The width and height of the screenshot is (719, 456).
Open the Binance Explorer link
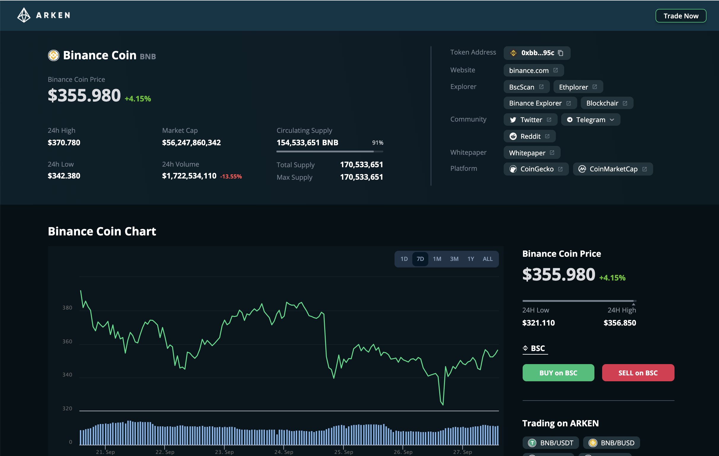coord(540,103)
